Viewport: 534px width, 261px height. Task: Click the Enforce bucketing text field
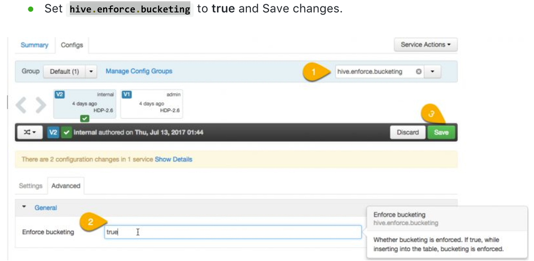click(233, 232)
